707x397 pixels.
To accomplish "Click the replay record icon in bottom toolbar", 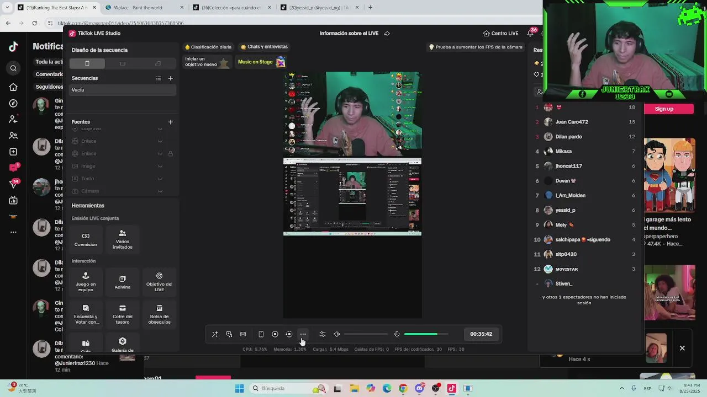I will 289,334.
